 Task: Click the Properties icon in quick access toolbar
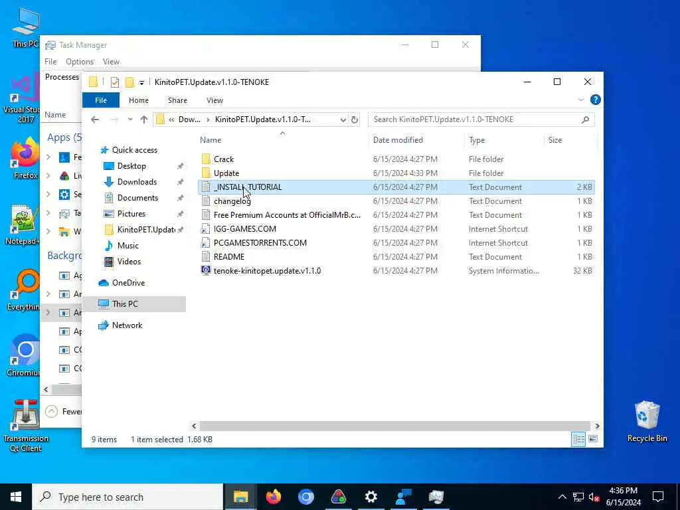(x=114, y=82)
